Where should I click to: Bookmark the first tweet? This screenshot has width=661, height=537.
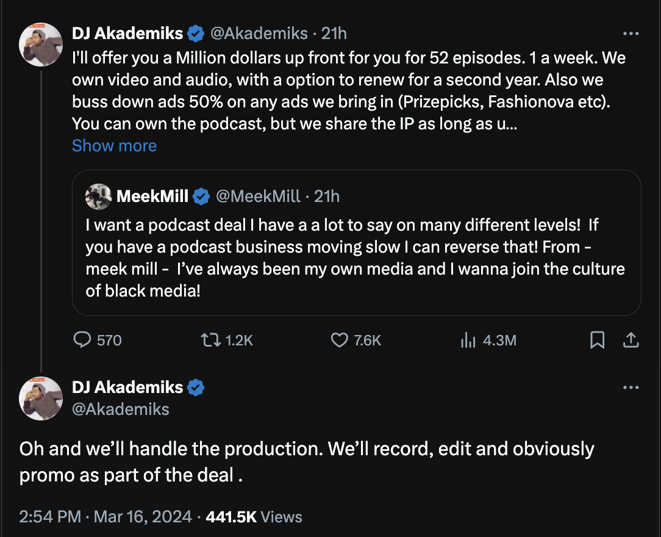click(x=598, y=340)
